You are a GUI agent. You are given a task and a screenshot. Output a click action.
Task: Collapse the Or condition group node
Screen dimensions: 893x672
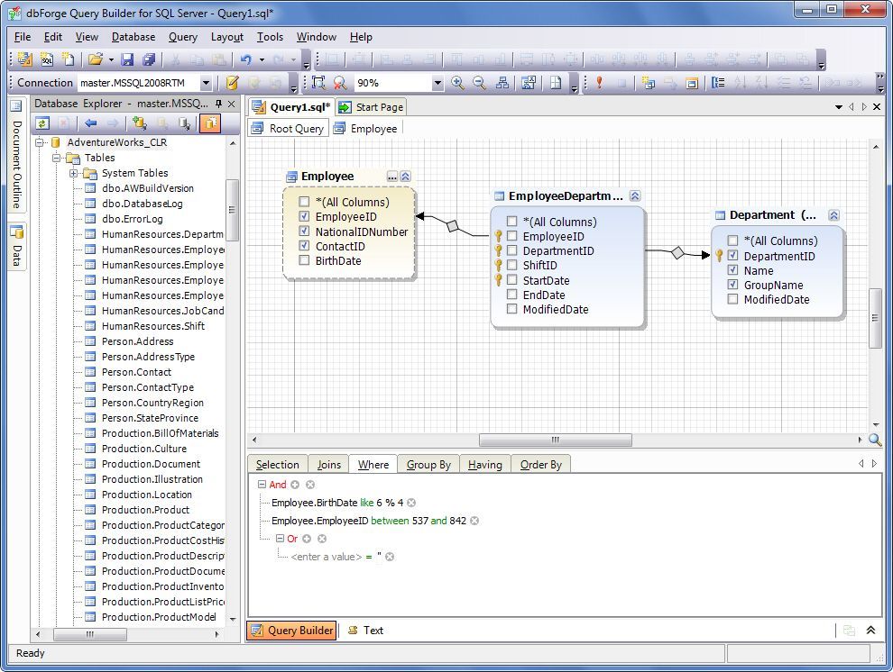280,539
